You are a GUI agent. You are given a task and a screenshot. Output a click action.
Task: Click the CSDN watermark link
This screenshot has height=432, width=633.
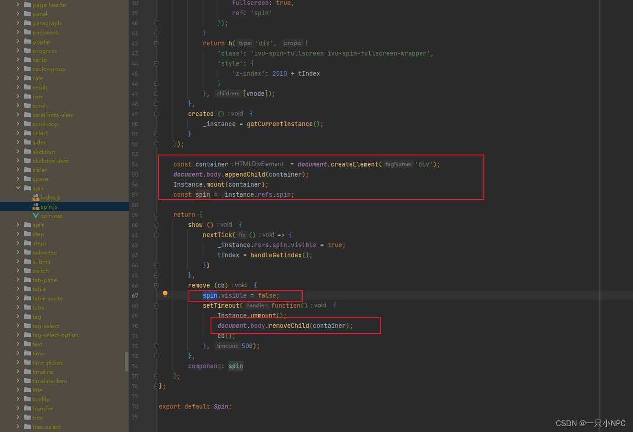(591, 423)
